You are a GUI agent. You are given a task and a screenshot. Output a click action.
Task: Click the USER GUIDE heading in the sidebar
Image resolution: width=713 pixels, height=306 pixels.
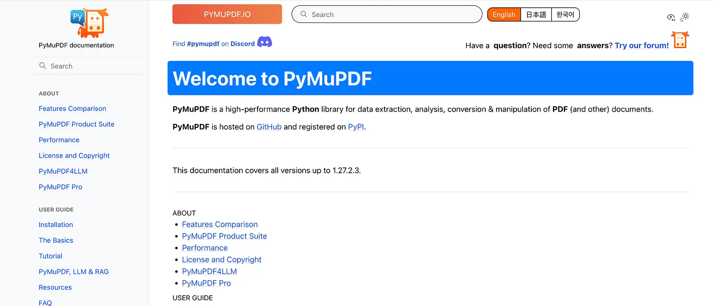pyautogui.click(x=56, y=210)
